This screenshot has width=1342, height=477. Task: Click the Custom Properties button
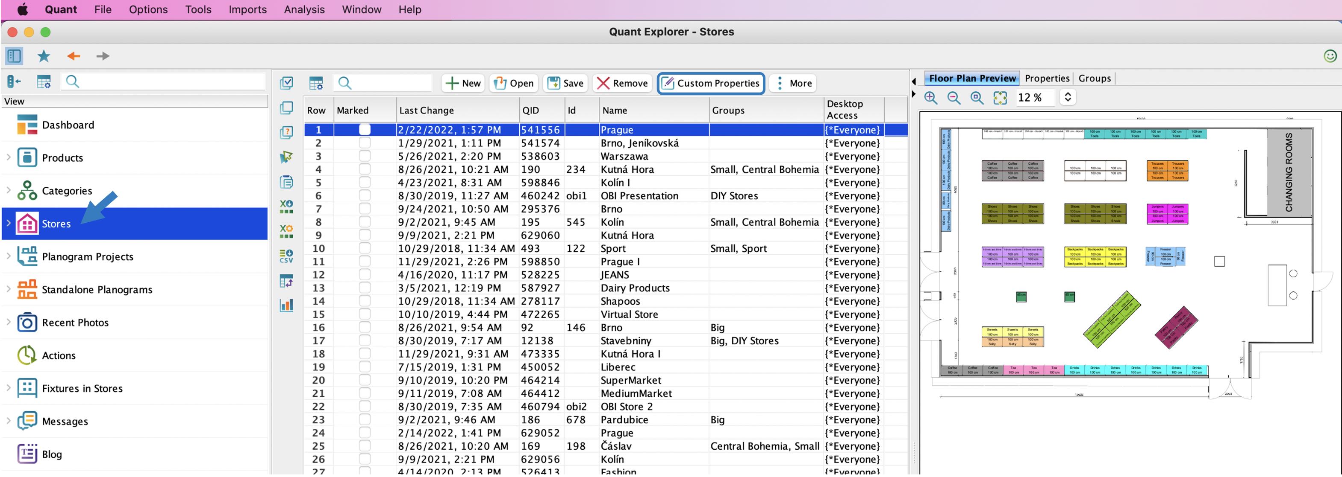tap(711, 83)
